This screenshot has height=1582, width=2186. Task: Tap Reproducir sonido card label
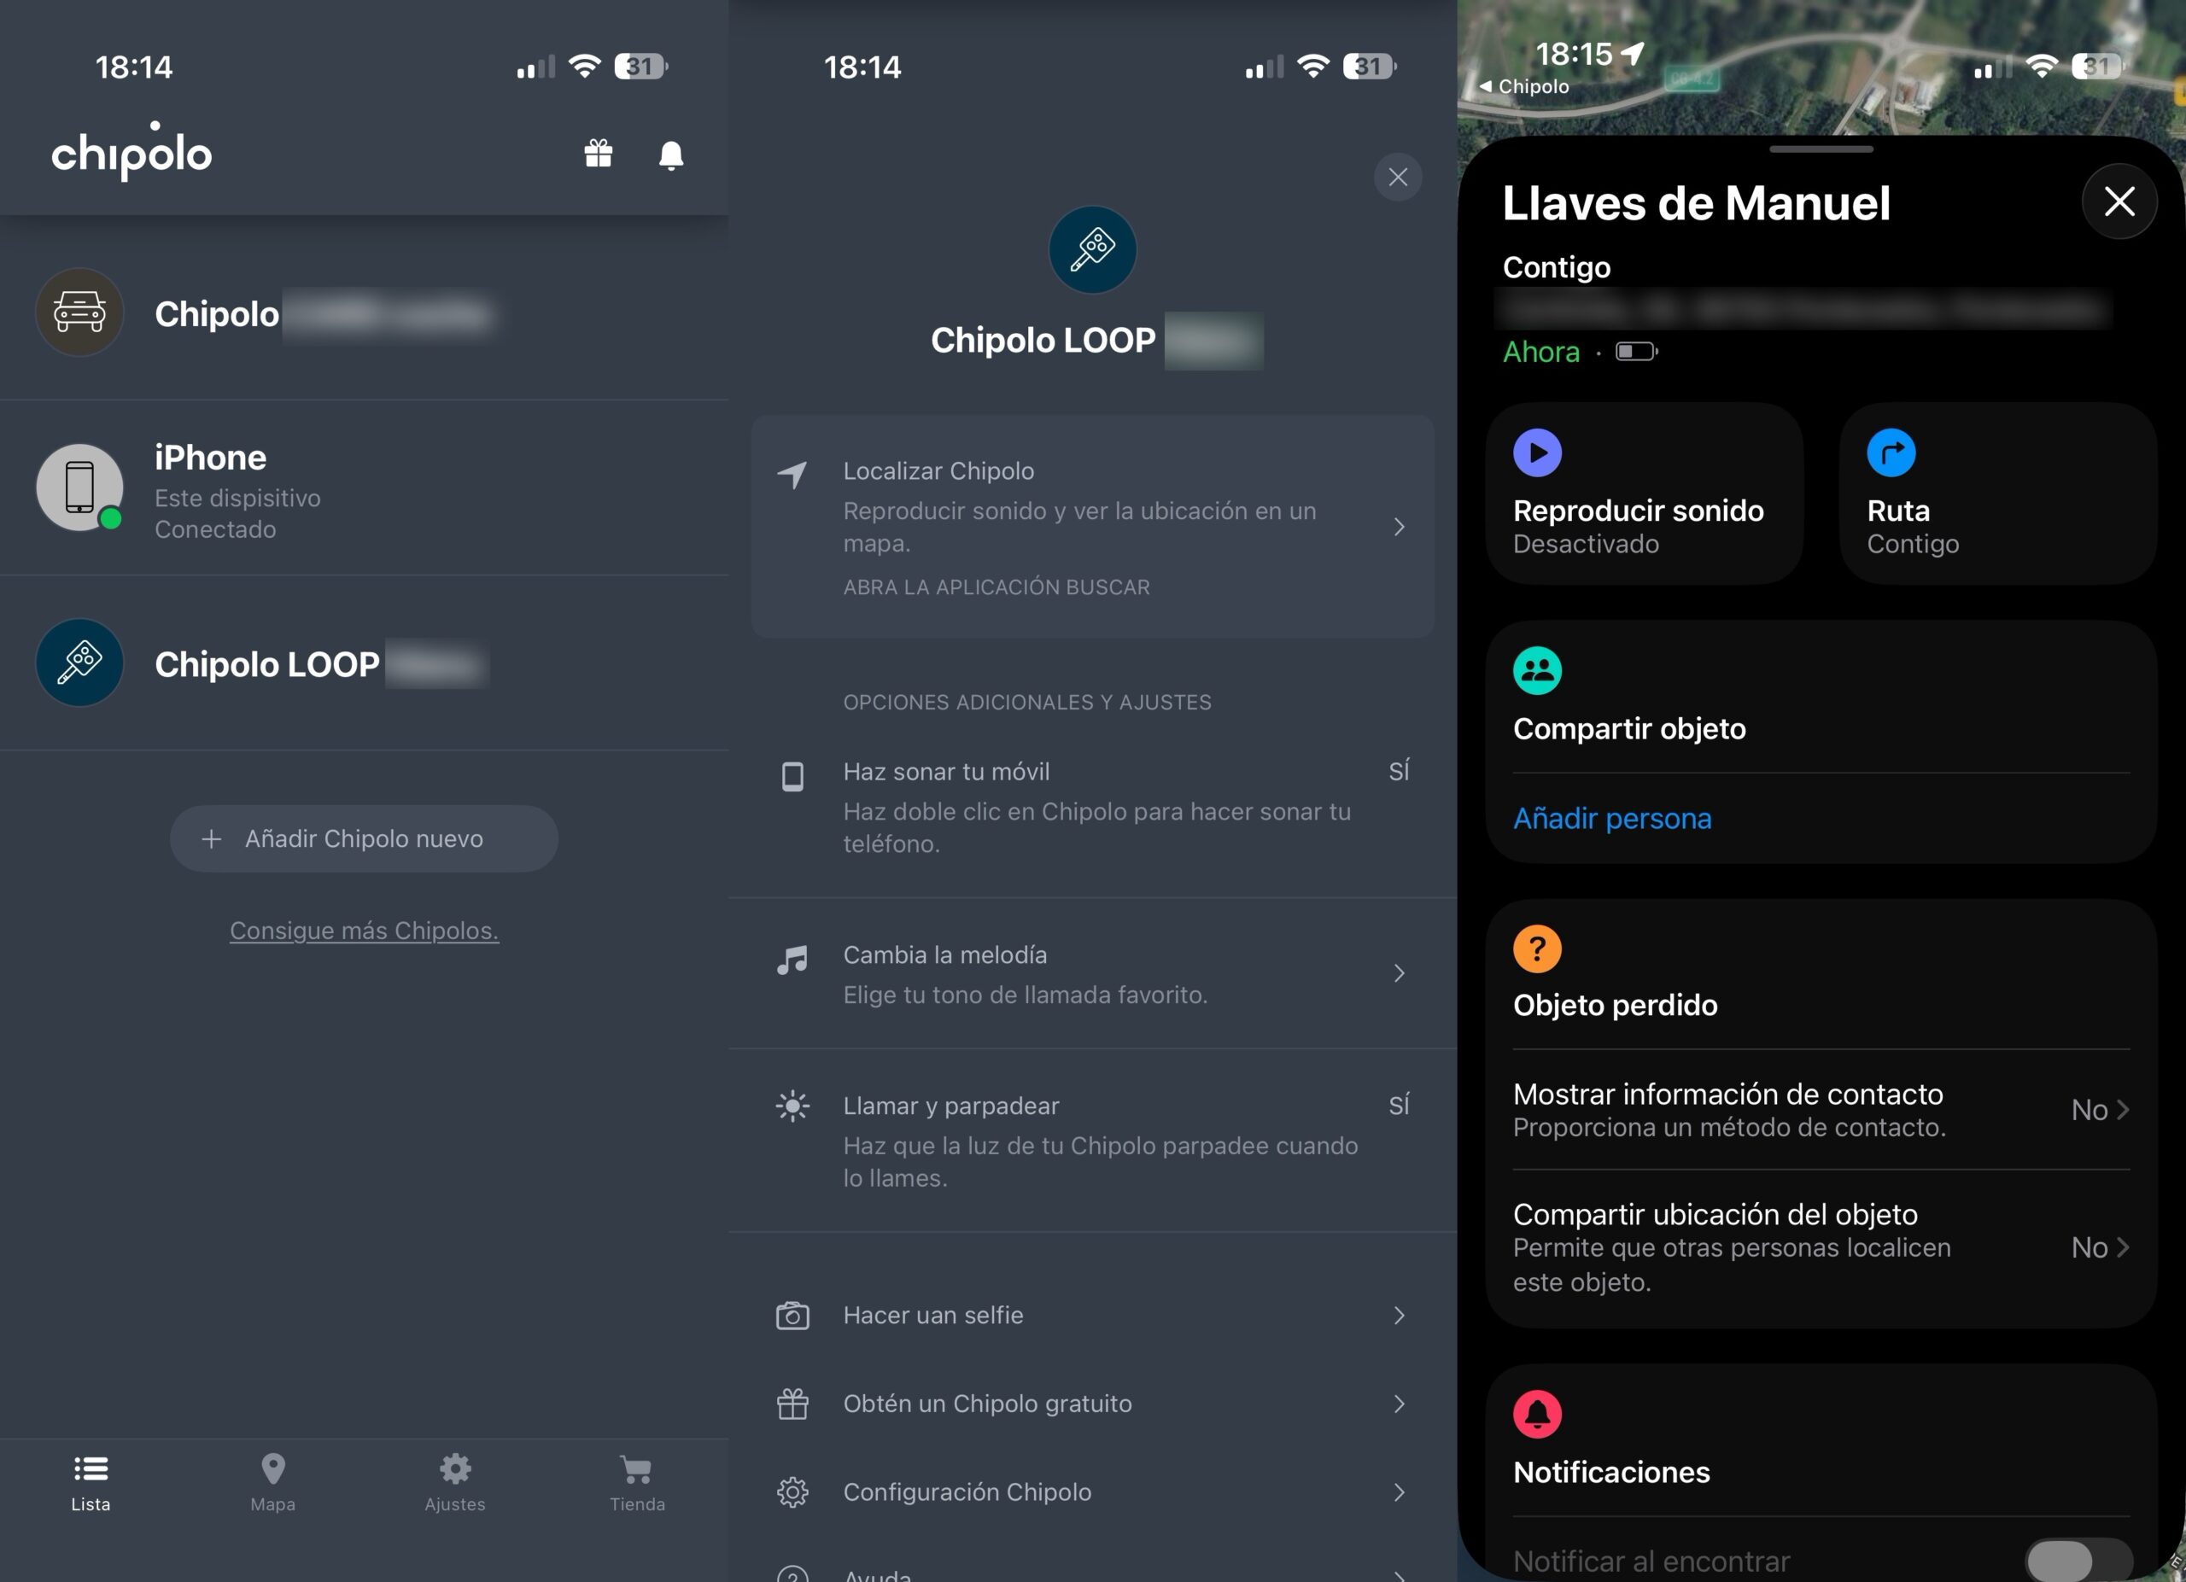coord(1639,511)
